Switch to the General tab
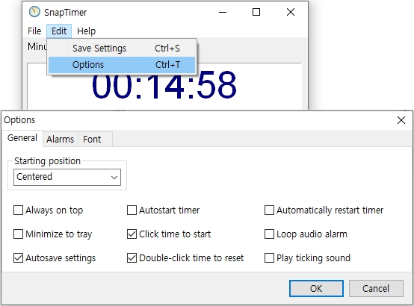Screen dimensions: 414x306 coord(22,138)
